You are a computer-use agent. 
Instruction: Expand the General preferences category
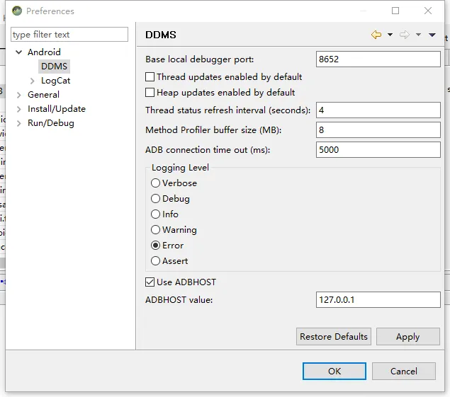[x=19, y=95]
